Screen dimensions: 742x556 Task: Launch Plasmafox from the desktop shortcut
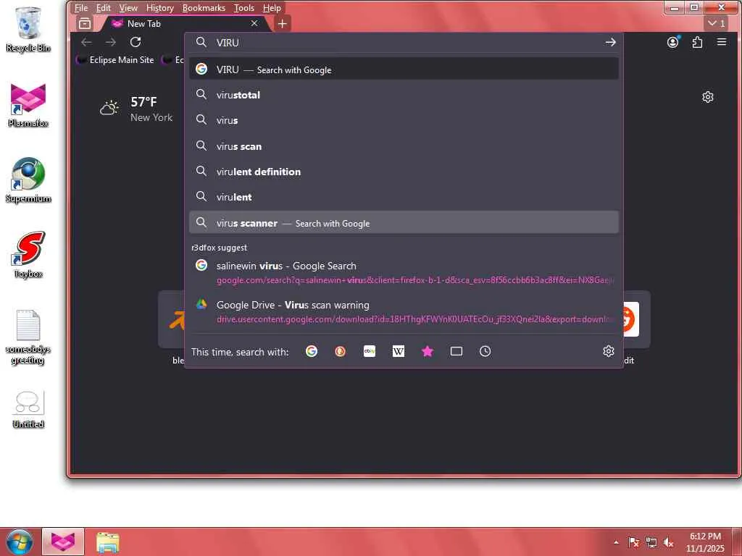[x=28, y=105]
